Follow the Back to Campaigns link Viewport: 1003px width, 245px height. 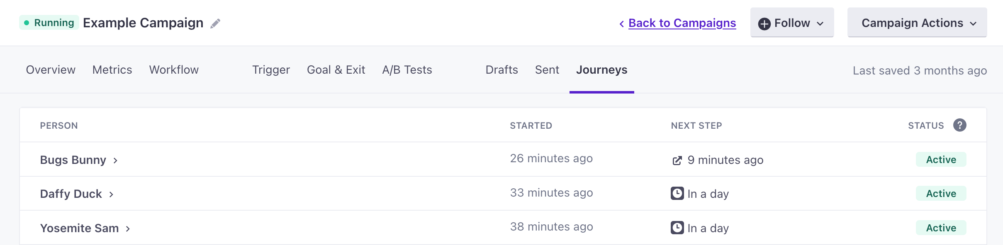[682, 23]
